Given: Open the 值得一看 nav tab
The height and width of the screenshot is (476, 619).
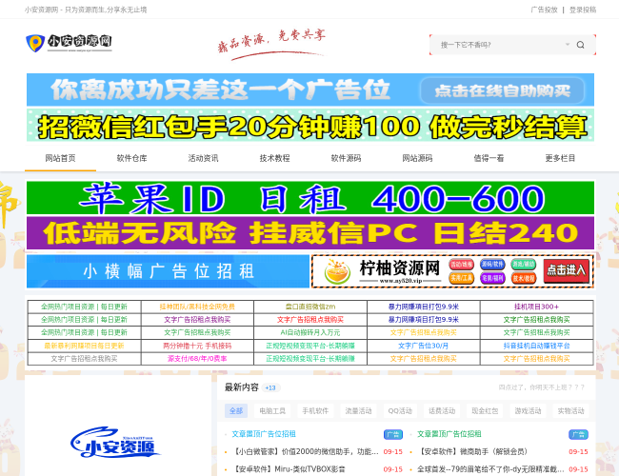Looking at the screenshot, I should (489, 158).
